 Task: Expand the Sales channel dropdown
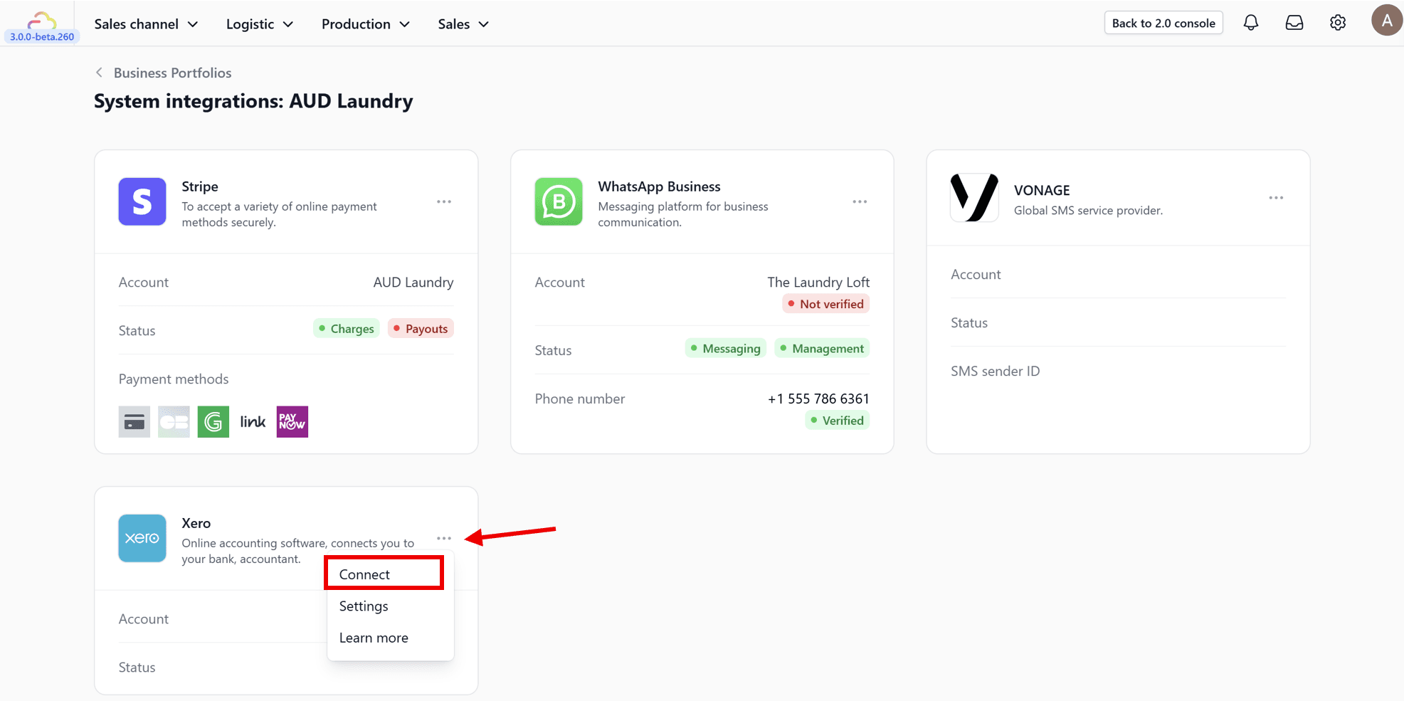[x=146, y=24]
